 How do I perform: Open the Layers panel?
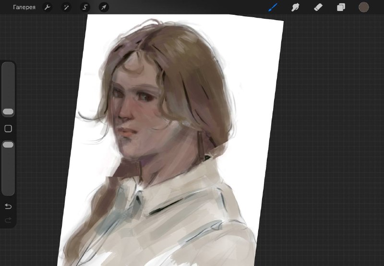(341, 7)
